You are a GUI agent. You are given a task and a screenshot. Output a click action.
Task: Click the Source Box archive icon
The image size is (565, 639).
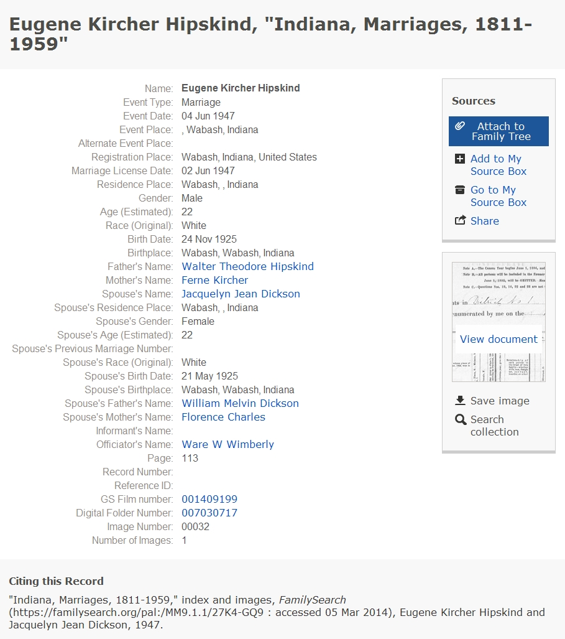pyautogui.click(x=459, y=190)
